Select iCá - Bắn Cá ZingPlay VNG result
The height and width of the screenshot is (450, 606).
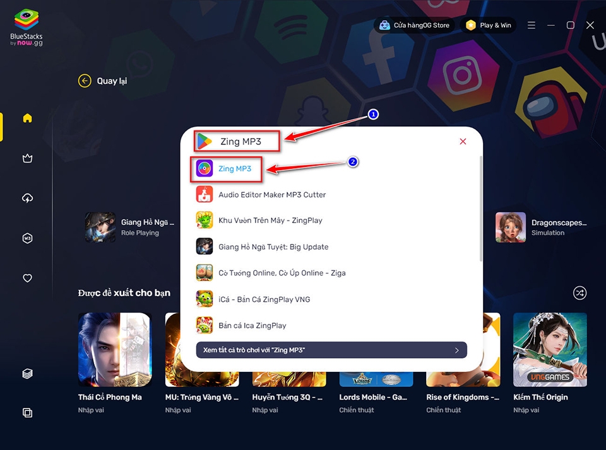(264, 299)
